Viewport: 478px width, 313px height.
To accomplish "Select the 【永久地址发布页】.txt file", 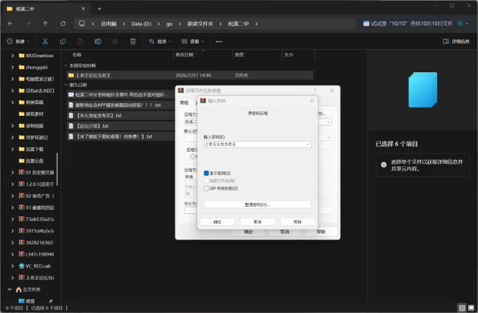I will pos(121,115).
